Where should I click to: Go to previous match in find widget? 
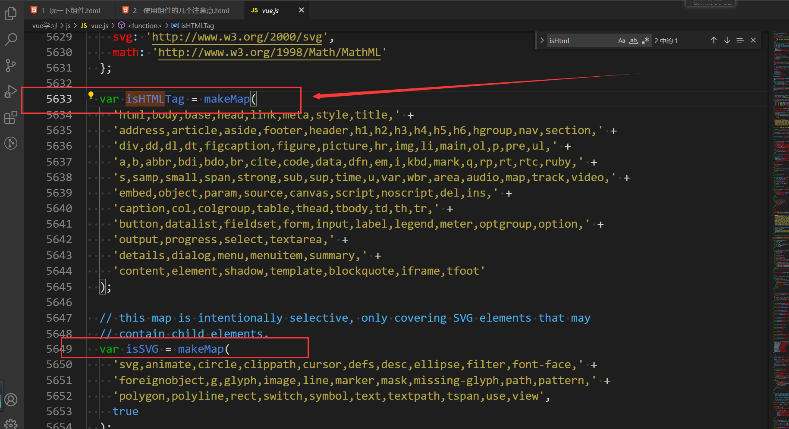click(x=714, y=41)
